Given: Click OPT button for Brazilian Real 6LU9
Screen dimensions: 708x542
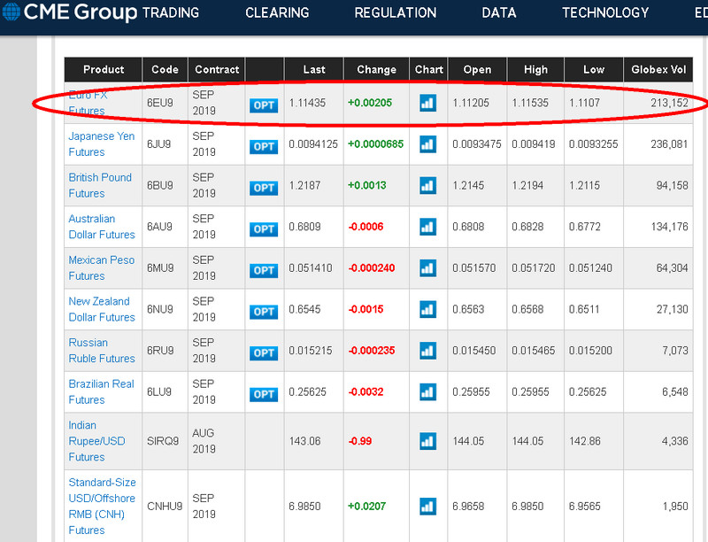Looking at the screenshot, I should [x=264, y=394].
